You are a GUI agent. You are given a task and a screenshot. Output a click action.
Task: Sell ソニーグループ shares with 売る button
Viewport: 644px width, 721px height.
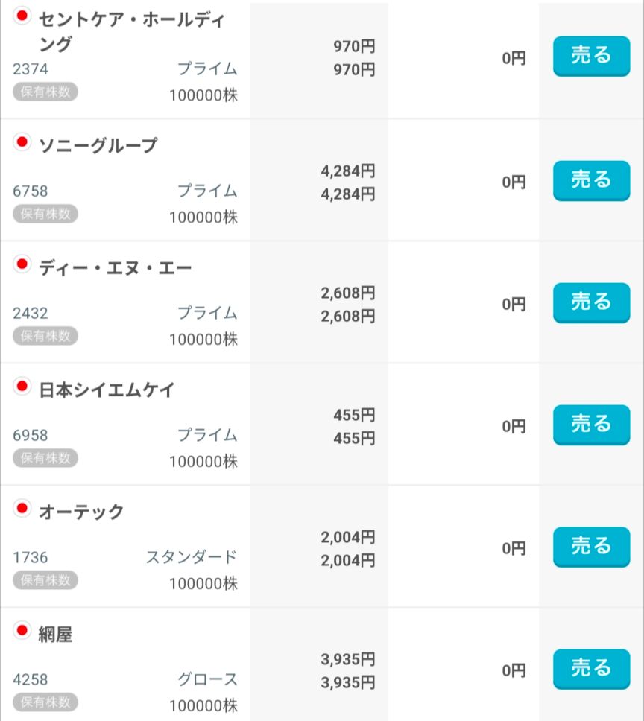coord(591,180)
